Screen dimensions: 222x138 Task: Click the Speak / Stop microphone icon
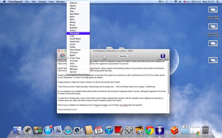tap(163, 56)
